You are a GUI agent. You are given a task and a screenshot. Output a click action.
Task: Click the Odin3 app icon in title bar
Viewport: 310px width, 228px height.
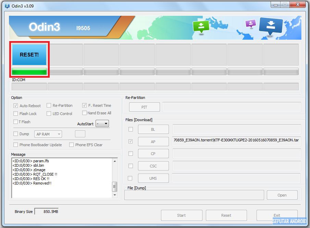(x=7, y=6)
